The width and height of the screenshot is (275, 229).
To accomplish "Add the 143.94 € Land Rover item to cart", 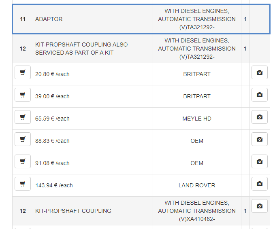I will [23, 184].
